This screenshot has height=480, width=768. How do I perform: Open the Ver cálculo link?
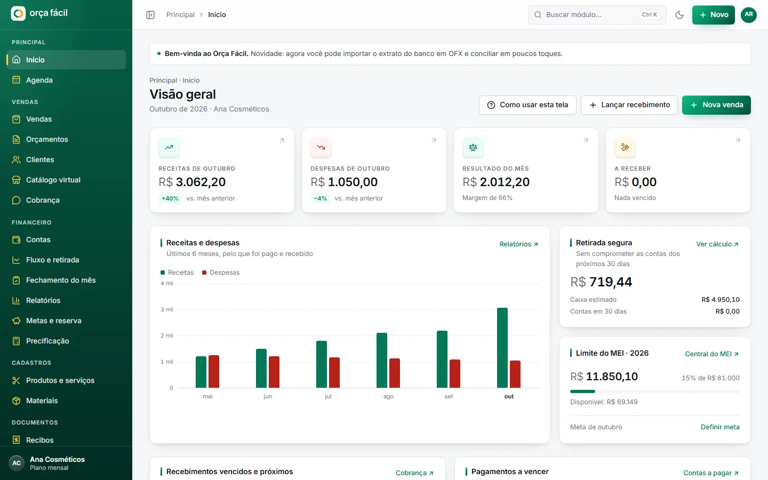[717, 244]
